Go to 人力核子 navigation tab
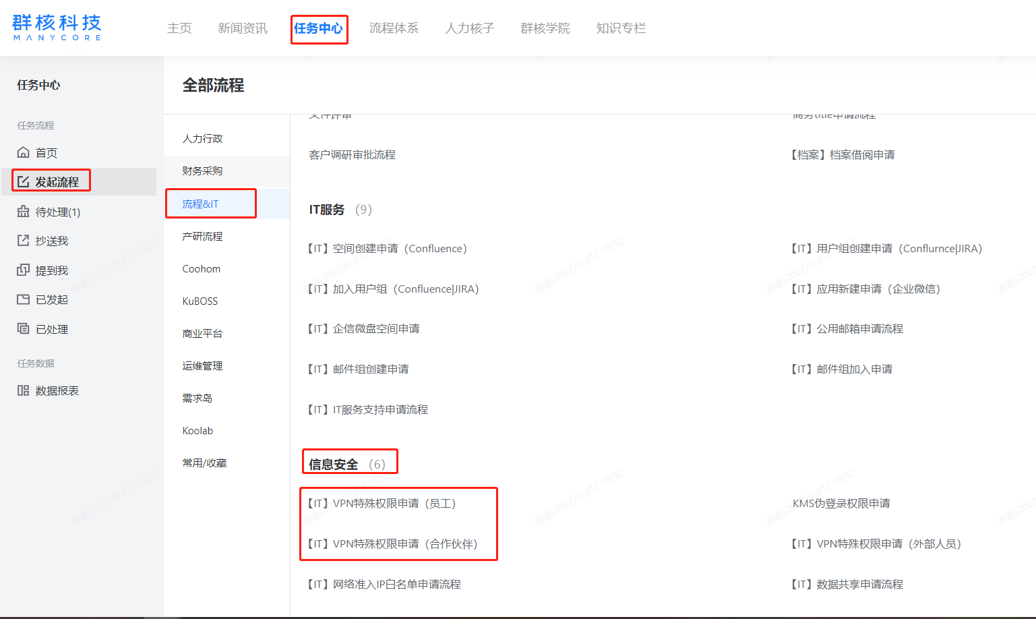The width and height of the screenshot is (1036, 619). point(470,28)
